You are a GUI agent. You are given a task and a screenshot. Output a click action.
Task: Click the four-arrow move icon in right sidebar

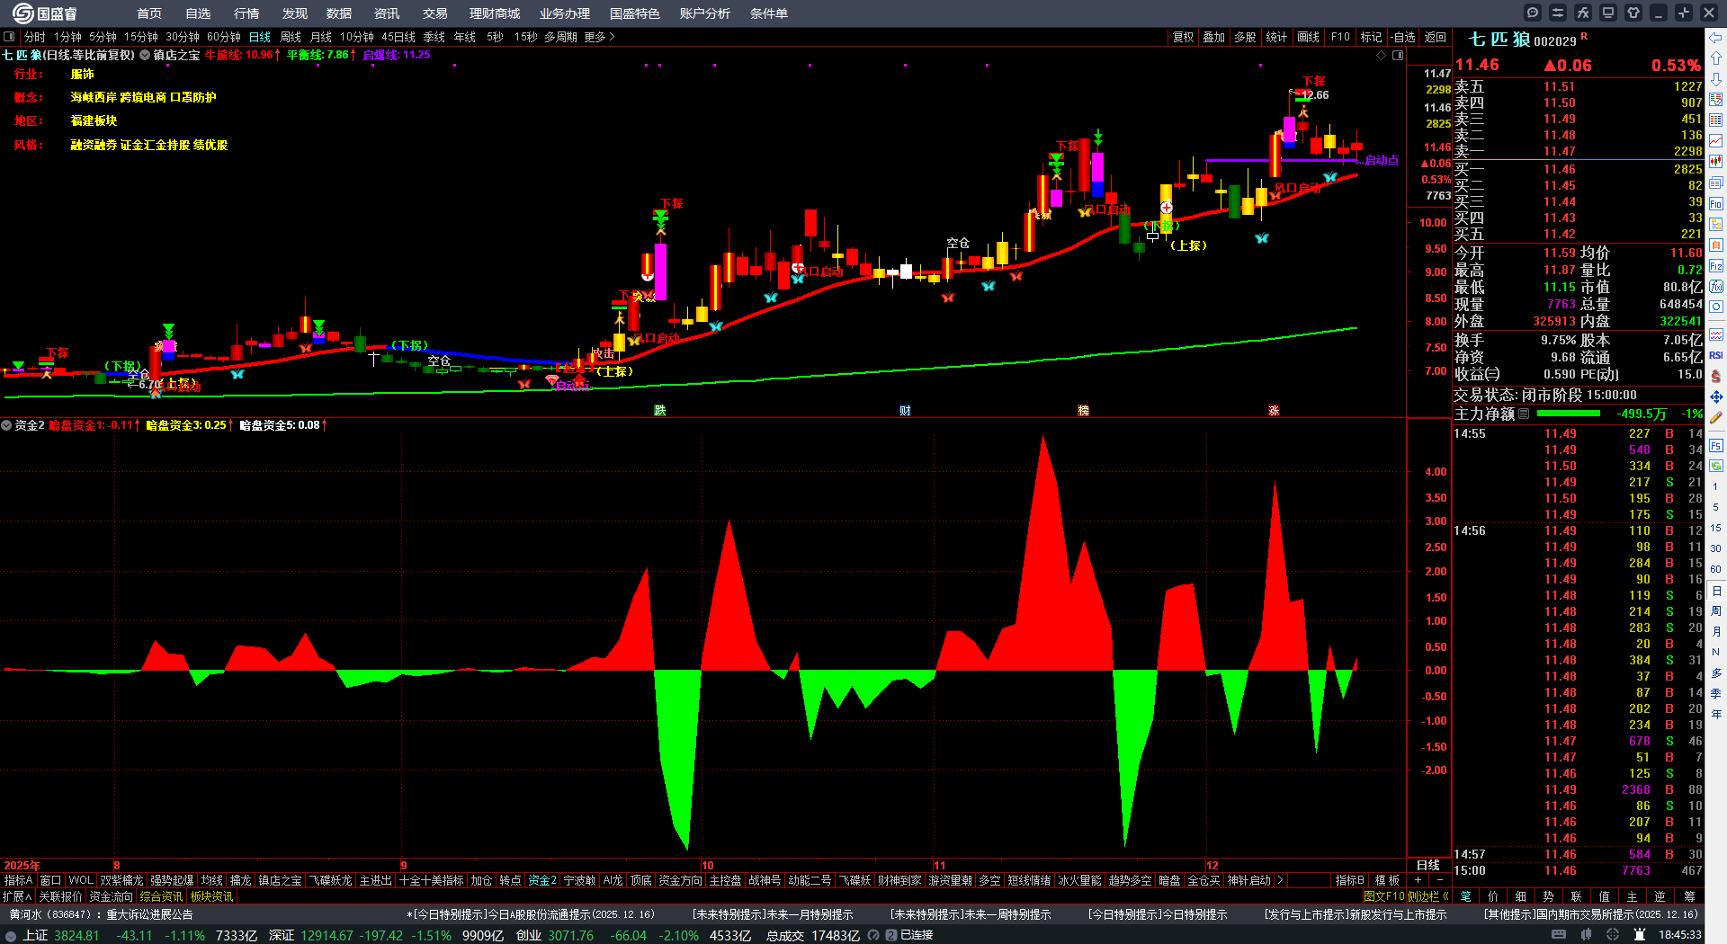[x=1716, y=396]
